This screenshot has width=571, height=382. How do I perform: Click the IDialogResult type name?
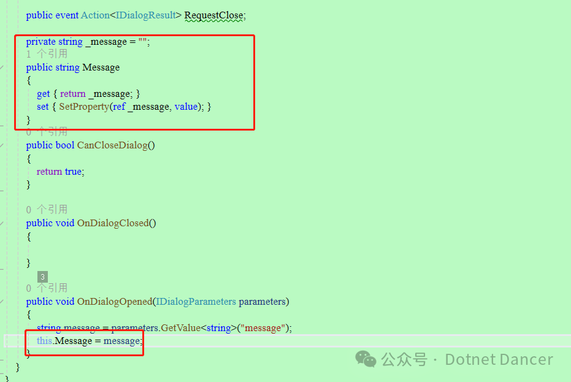point(146,15)
